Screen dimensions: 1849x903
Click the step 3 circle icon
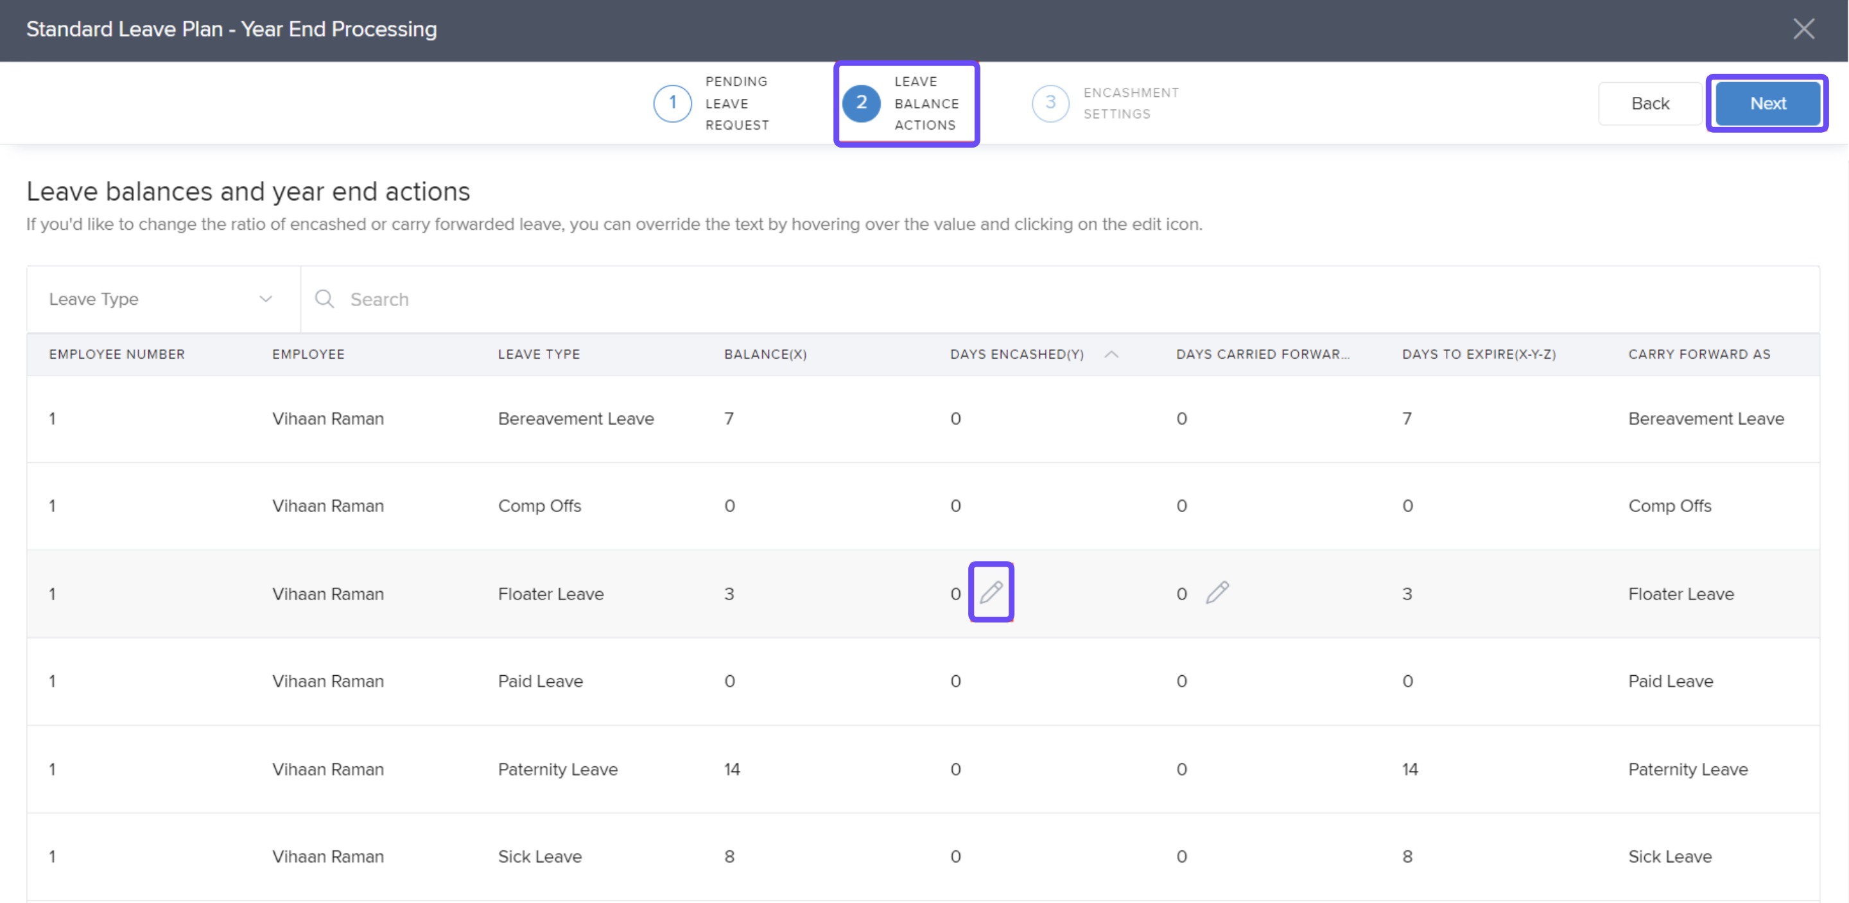pos(1050,103)
